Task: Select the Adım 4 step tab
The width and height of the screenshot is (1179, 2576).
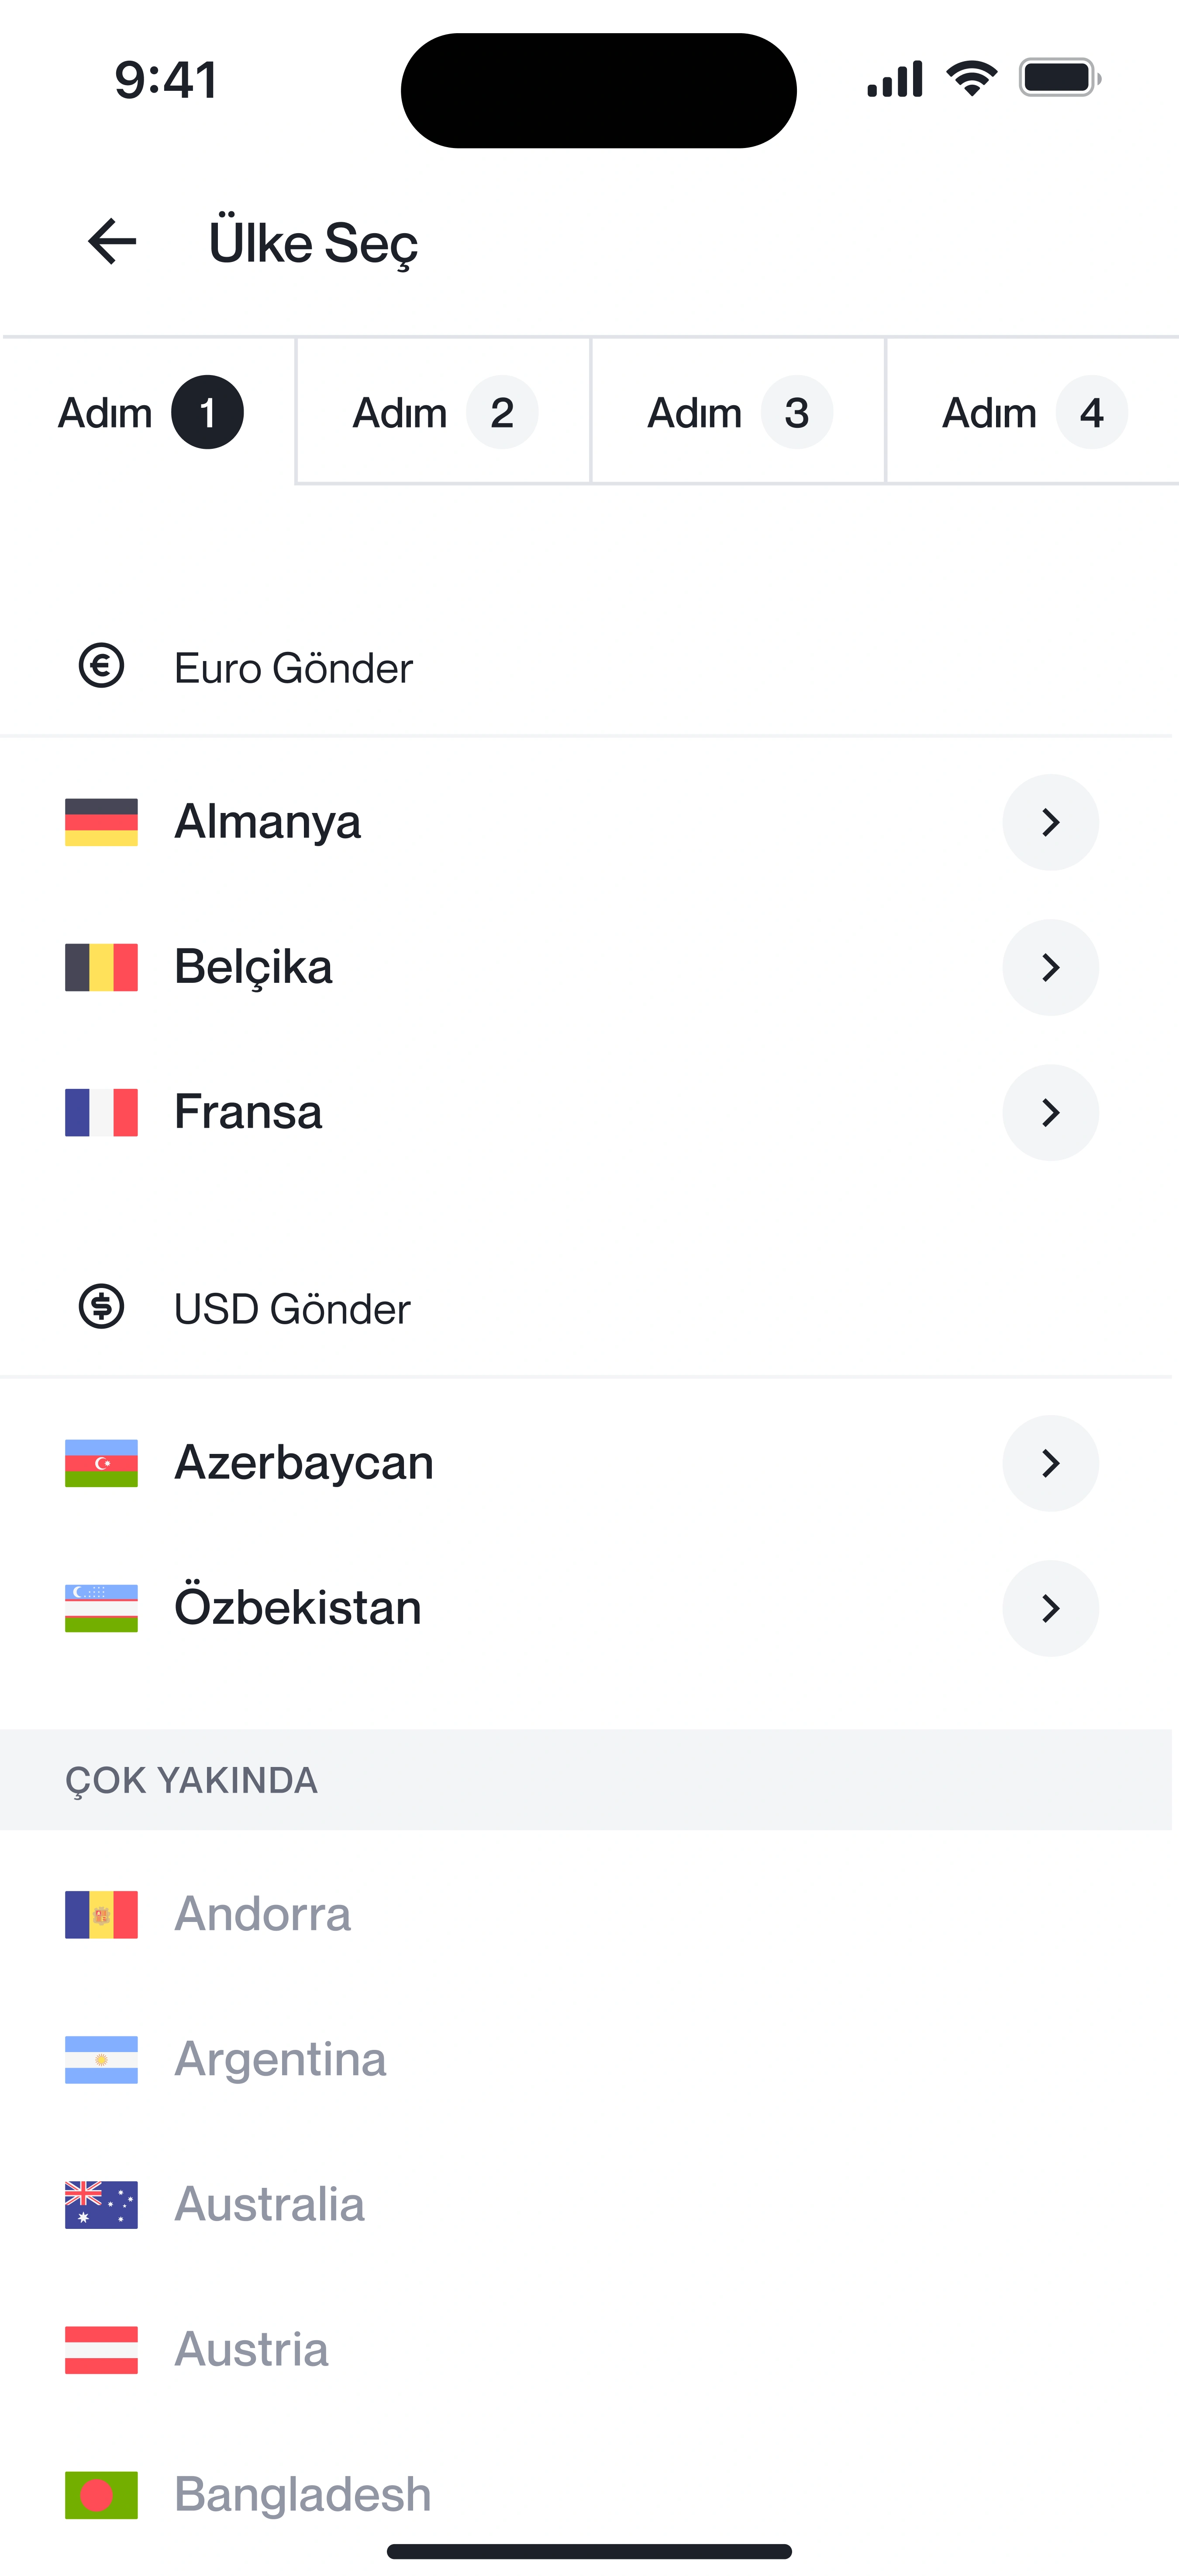Action: (x=1032, y=412)
